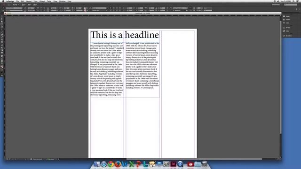Open the Trash in the Dock
This screenshot has width=301, height=169.
pyautogui.click(x=205, y=164)
